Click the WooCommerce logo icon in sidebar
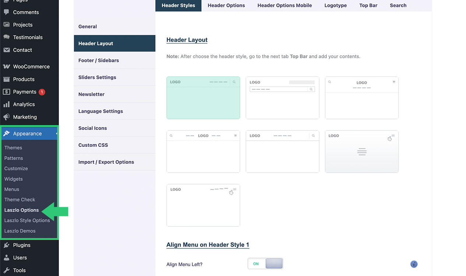The height and width of the screenshot is (276, 466). pos(7,67)
